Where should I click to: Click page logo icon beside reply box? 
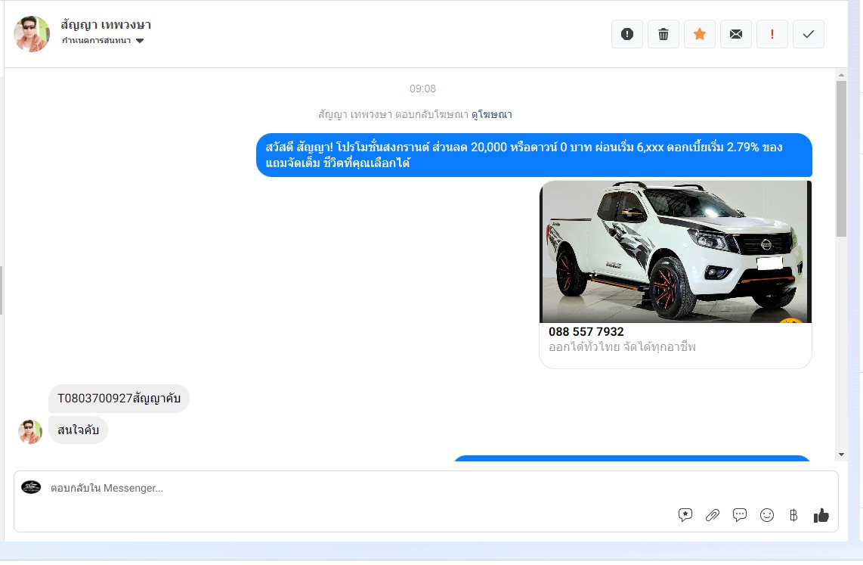click(31, 487)
